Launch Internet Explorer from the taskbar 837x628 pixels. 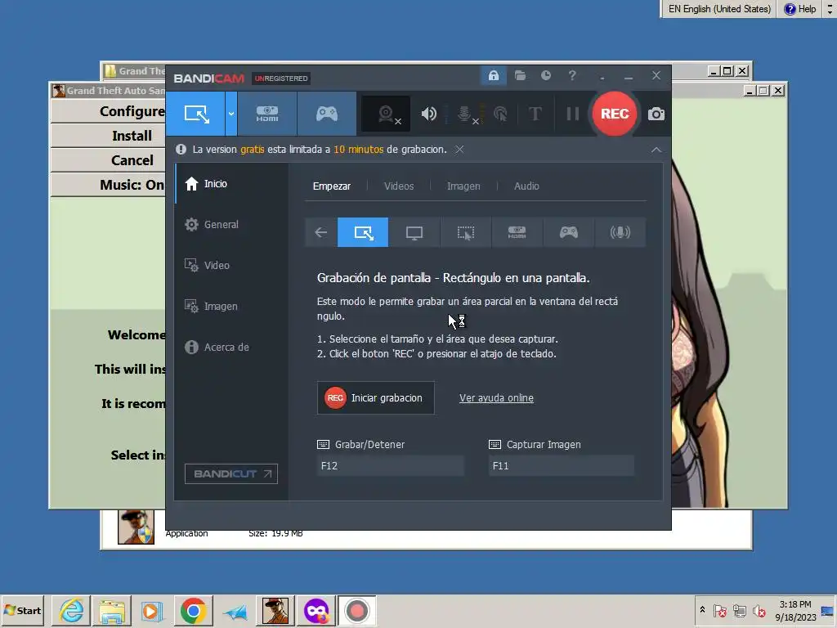[72, 610]
